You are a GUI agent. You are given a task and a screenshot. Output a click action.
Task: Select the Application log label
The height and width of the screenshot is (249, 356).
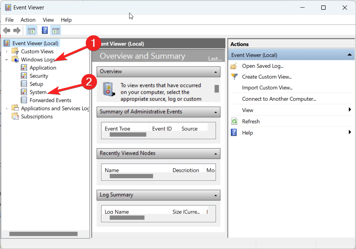43,68
